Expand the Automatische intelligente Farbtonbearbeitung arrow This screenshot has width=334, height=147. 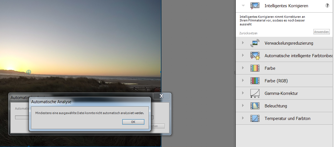[x=243, y=56]
